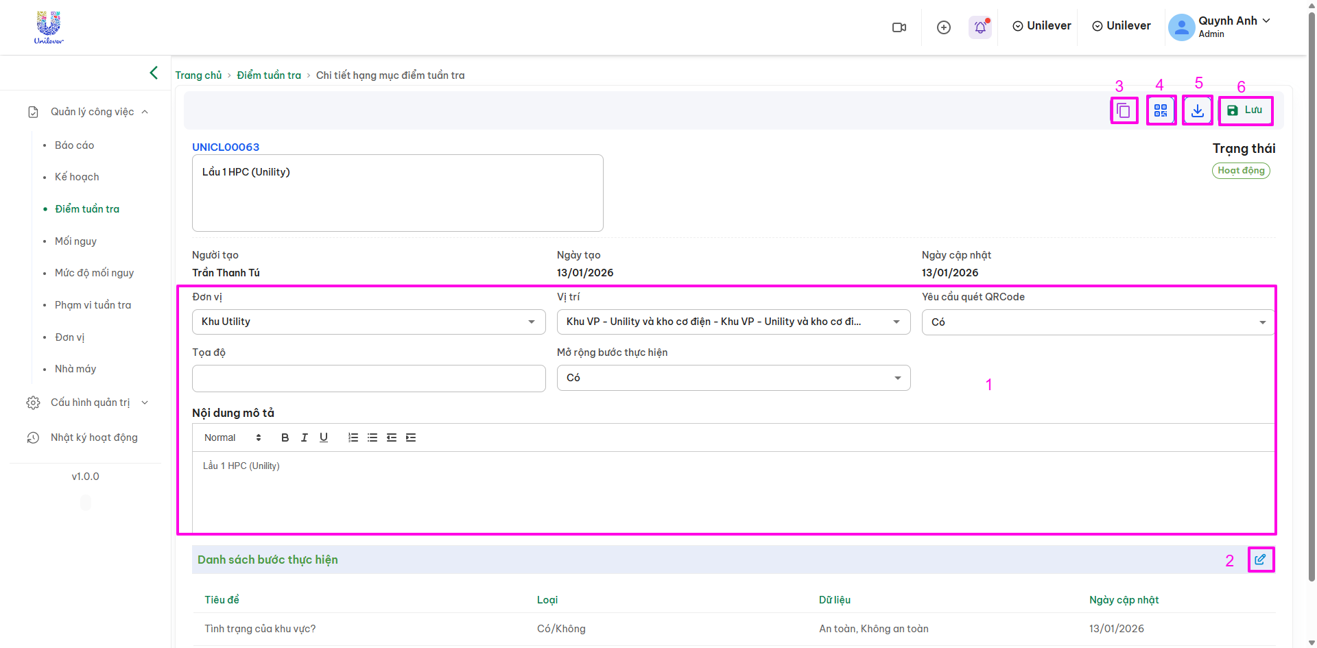This screenshot has width=1317, height=648.
Task: Expand the Cấu hình quản trị menu
Action: pos(90,403)
